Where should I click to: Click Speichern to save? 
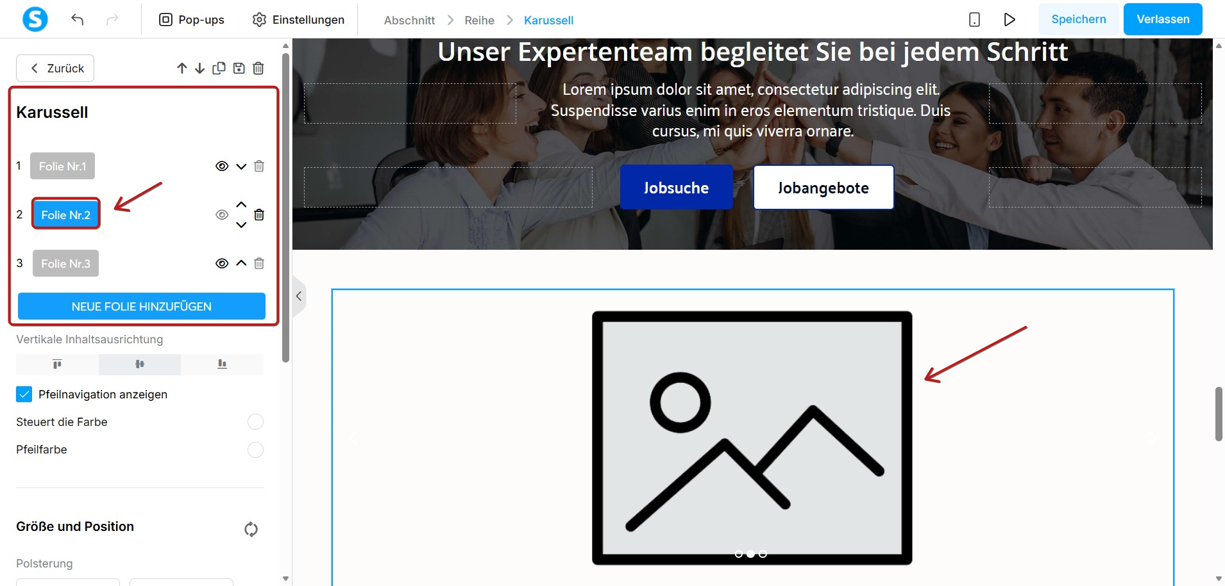tap(1079, 19)
